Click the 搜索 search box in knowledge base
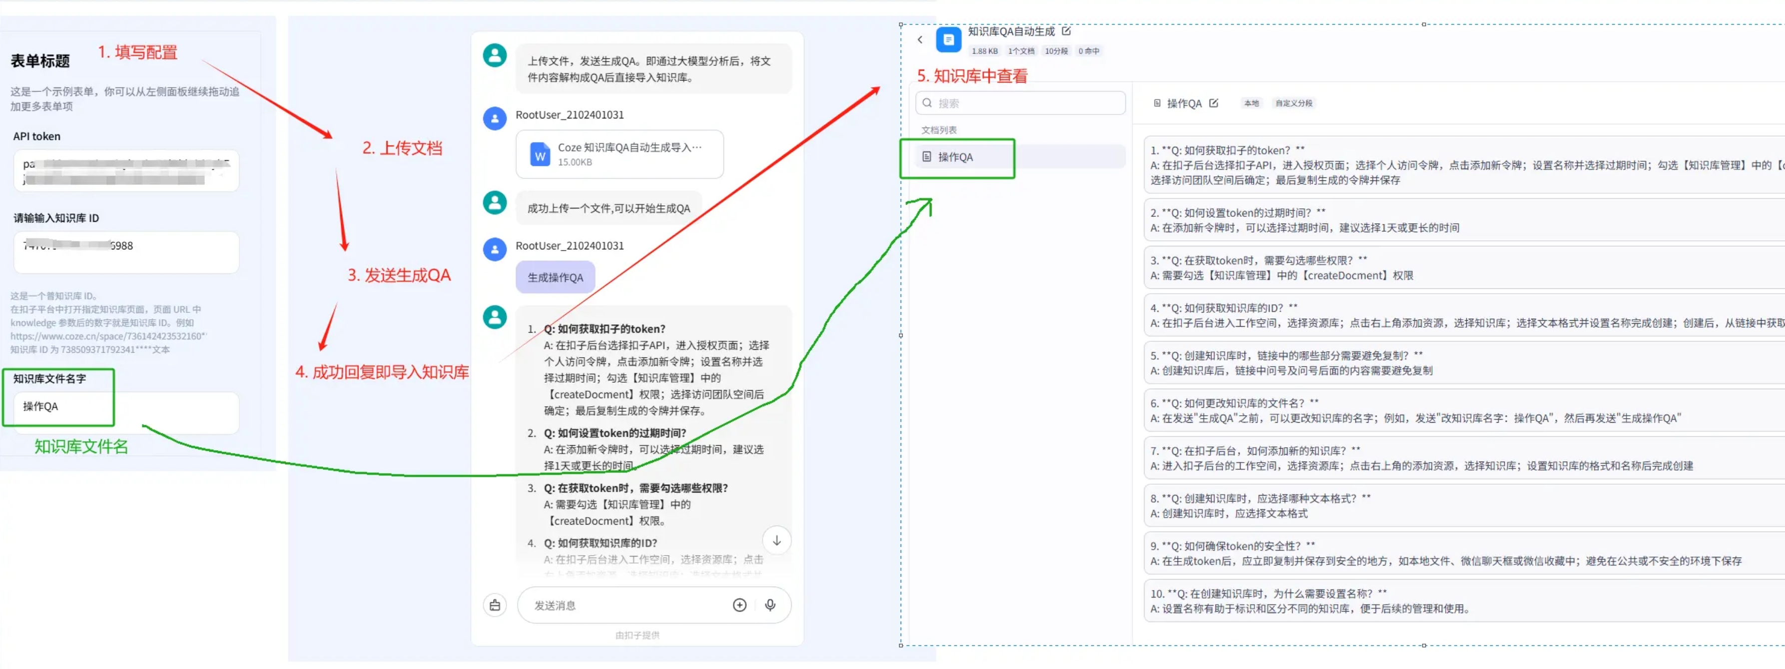The height and width of the screenshot is (669, 1785). pyautogui.click(x=1020, y=103)
